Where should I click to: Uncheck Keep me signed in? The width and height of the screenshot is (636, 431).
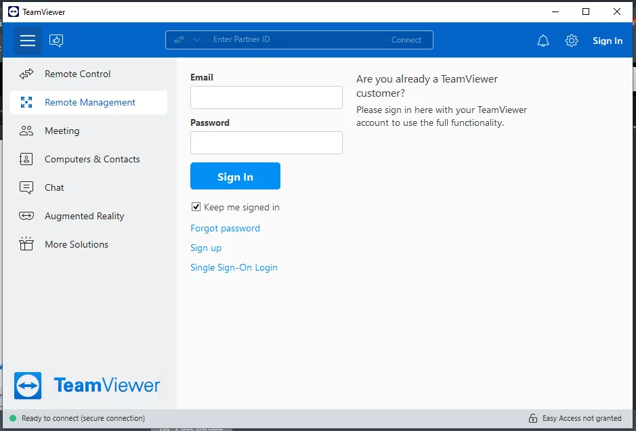pyautogui.click(x=196, y=207)
